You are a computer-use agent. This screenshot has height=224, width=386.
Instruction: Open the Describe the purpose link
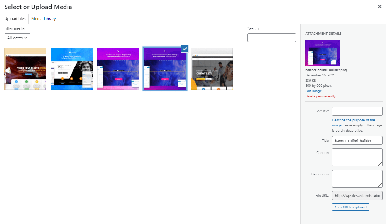(353, 120)
